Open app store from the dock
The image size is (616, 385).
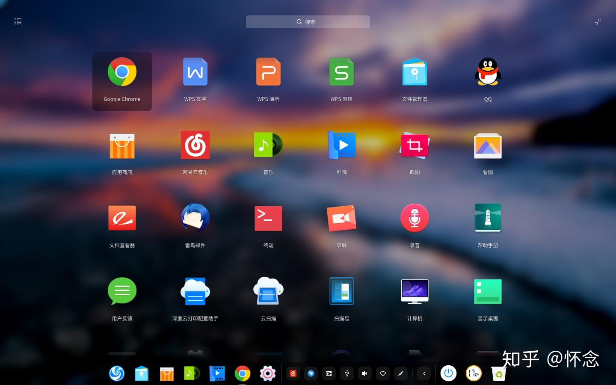167,373
